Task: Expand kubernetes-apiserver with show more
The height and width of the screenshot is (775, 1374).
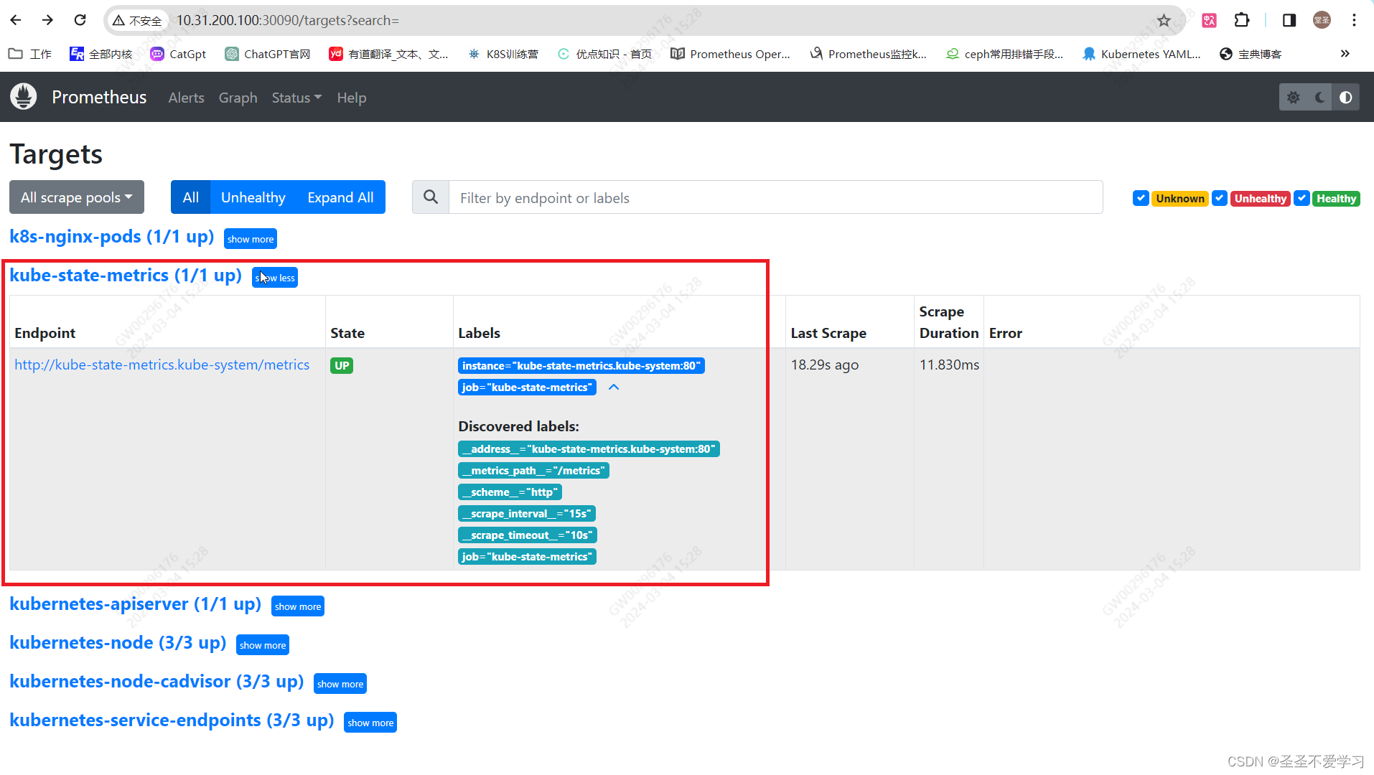Action: [x=298, y=606]
